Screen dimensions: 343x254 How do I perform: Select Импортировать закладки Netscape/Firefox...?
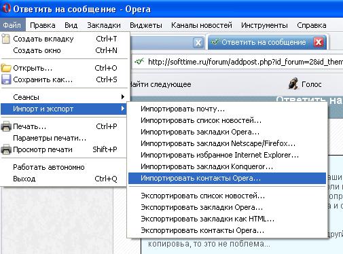[227, 143]
